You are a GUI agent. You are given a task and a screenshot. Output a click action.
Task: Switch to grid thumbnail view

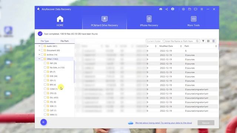[x=208, y=41]
